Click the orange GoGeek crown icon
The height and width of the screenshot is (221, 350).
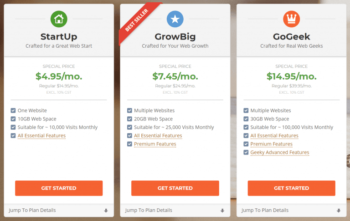[x=292, y=19]
